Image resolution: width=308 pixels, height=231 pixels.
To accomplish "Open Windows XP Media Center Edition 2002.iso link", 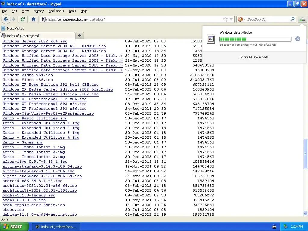I will point(51,94).
